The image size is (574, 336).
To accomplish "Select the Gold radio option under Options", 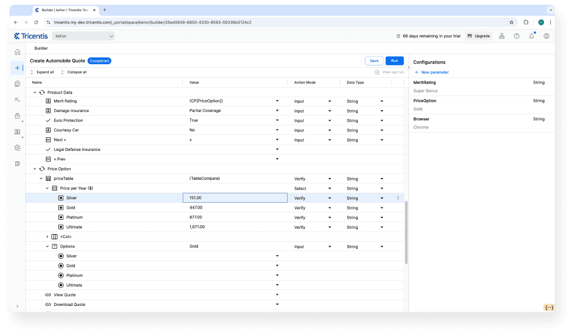I will tap(61, 266).
